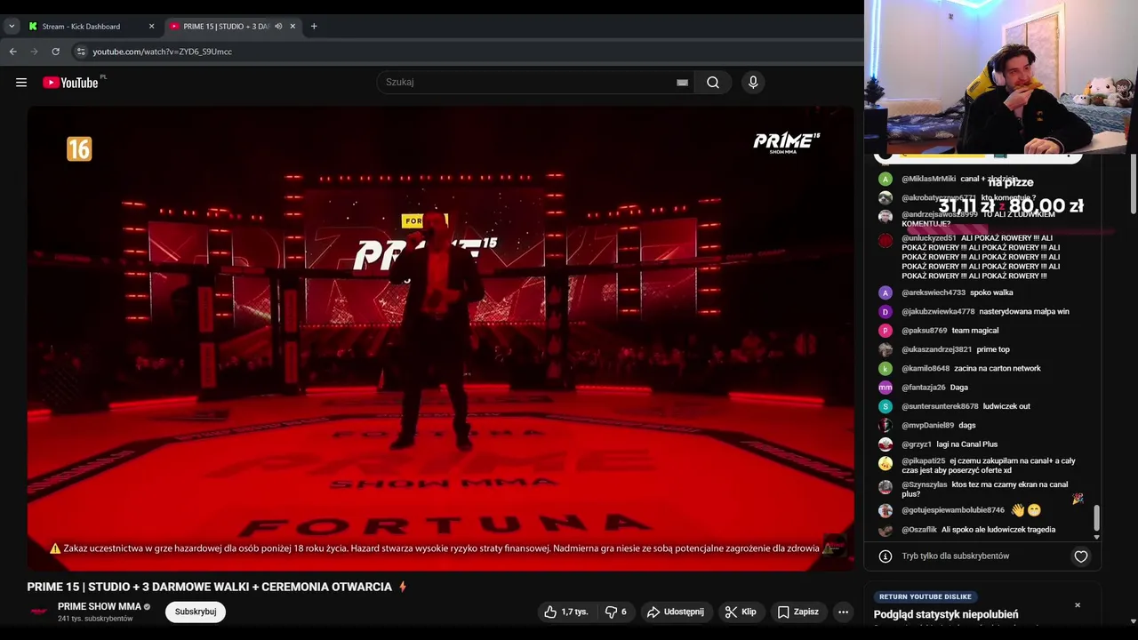Open the Podgląd statystyk niepolubień heading
This screenshot has height=640, width=1138.
pos(946,614)
